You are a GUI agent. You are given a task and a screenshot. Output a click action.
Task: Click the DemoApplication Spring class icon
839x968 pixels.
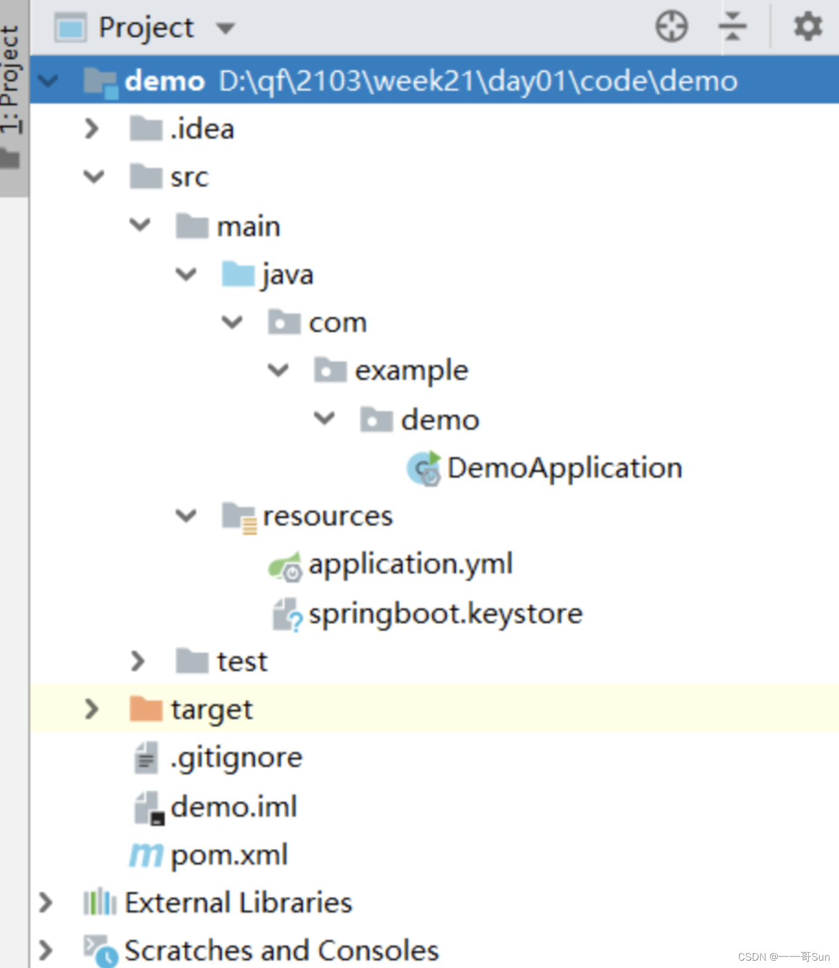424,469
